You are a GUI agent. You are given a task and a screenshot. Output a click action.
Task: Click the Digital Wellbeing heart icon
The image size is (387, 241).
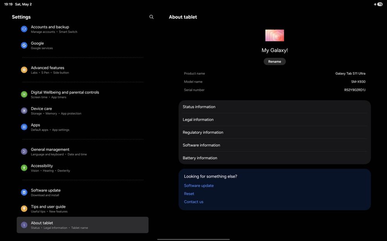point(24,94)
